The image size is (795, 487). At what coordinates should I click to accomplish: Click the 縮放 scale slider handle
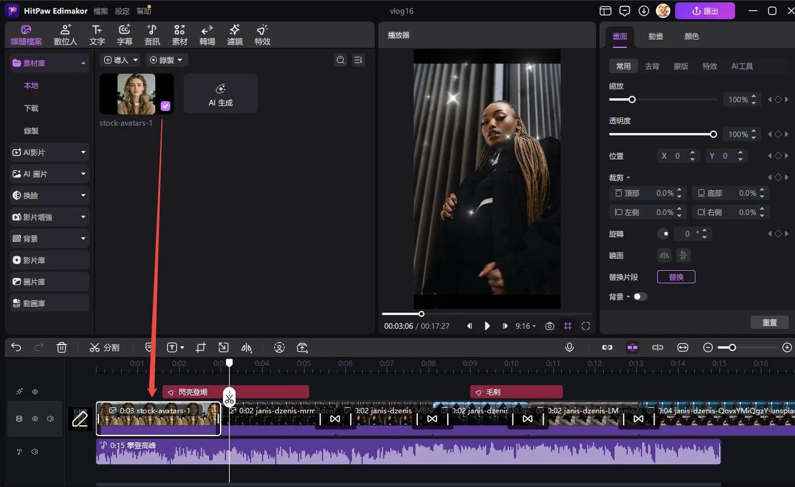[x=631, y=99]
